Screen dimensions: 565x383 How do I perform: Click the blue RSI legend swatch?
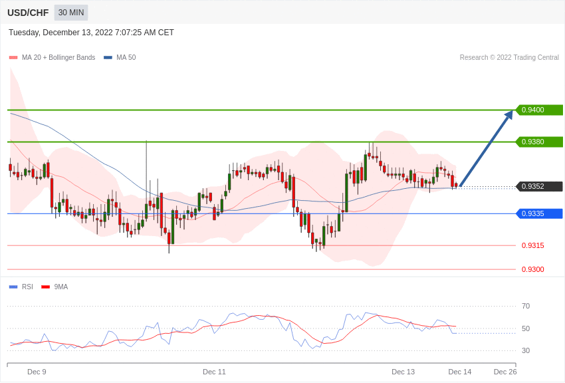pos(13,287)
